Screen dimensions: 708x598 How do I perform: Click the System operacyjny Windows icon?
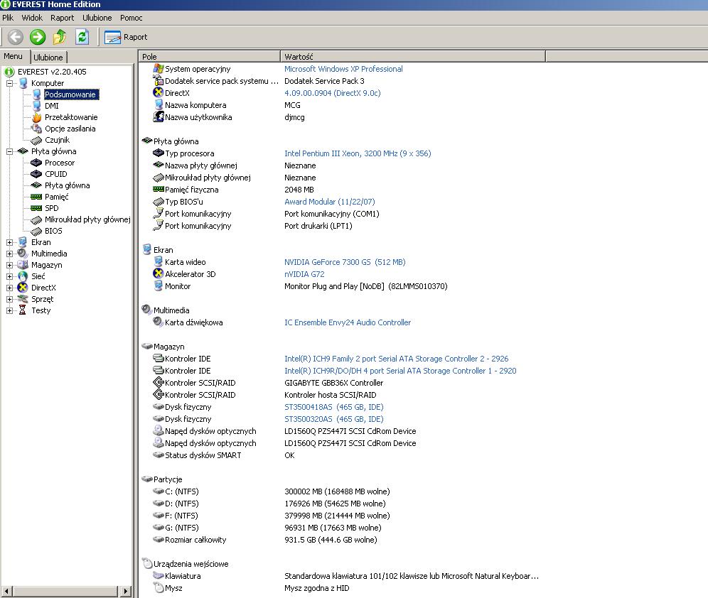[x=158, y=69]
